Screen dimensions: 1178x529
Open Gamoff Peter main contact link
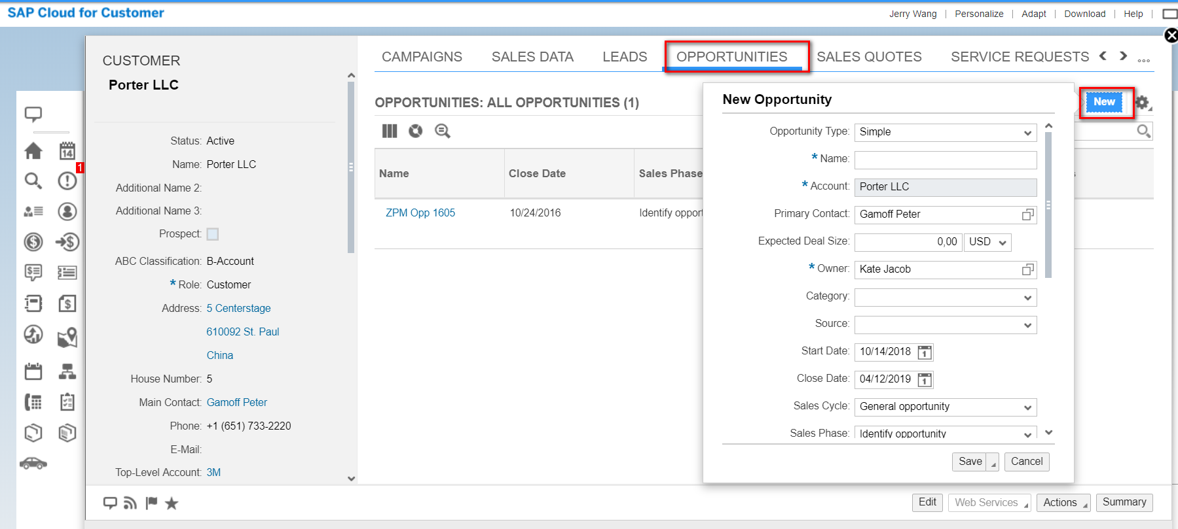tap(237, 402)
